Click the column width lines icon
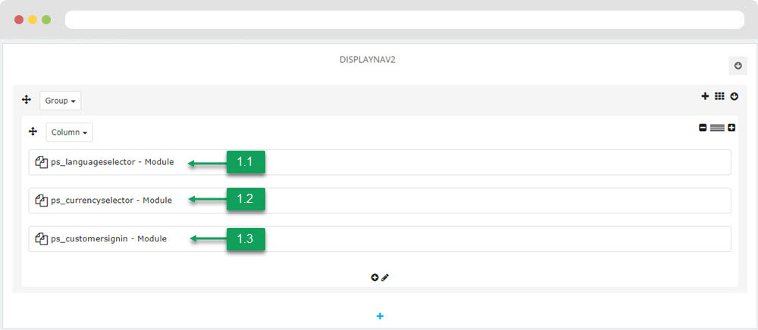758x330 pixels. click(x=717, y=128)
